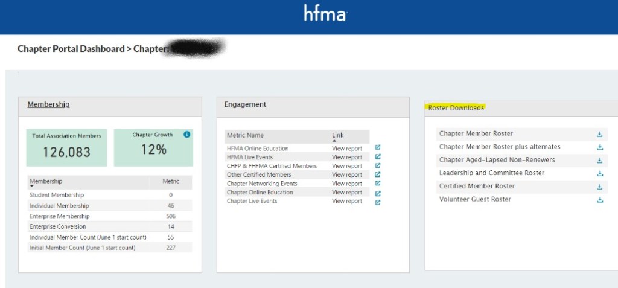
Task: Download the Volunteer Guest Roster
Action: coord(599,200)
